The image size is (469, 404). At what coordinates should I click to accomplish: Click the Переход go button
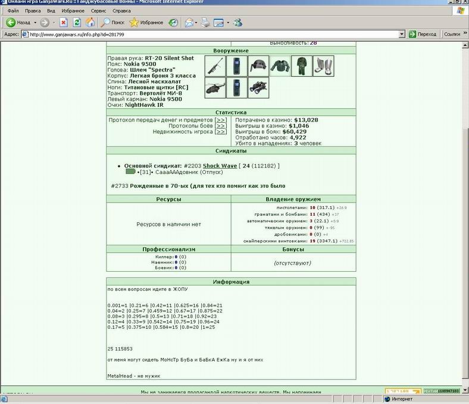click(423, 34)
